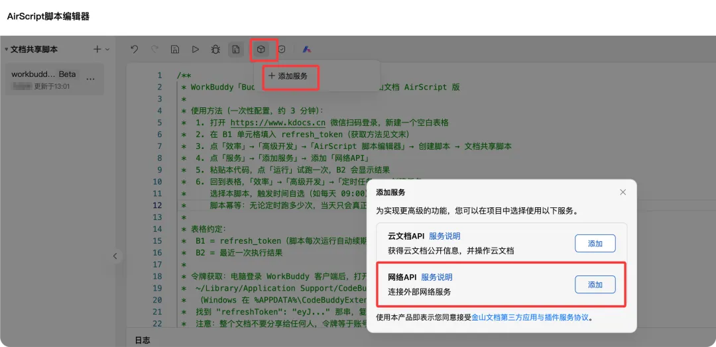This screenshot has height=347, width=716.
Task: Run the script with the play icon
Action: tap(196, 49)
